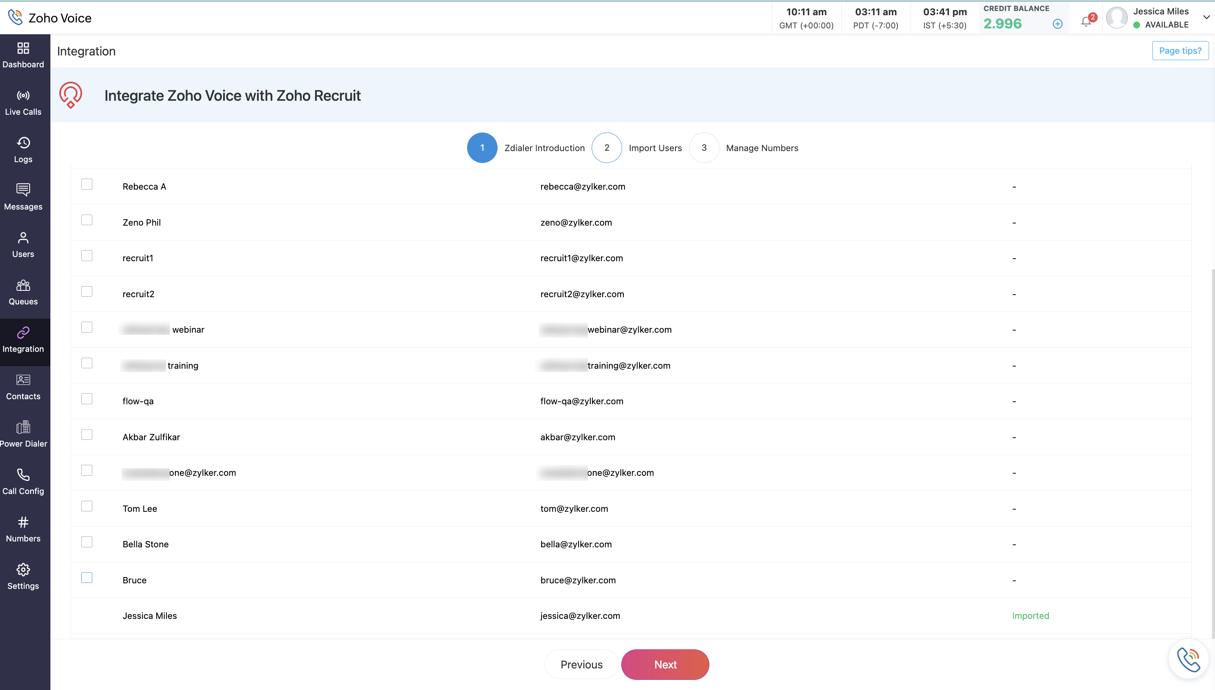1215x690 pixels.
Task: Tick the Akbar Zulfikar checkbox
Action: (87, 435)
